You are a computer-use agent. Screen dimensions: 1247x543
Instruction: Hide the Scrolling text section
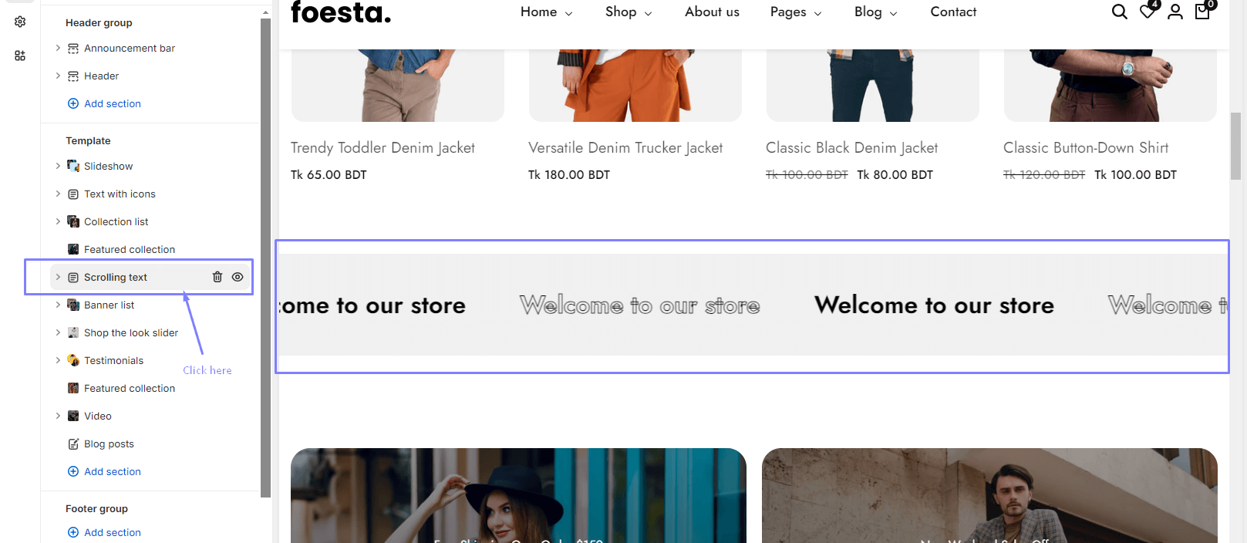238,277
